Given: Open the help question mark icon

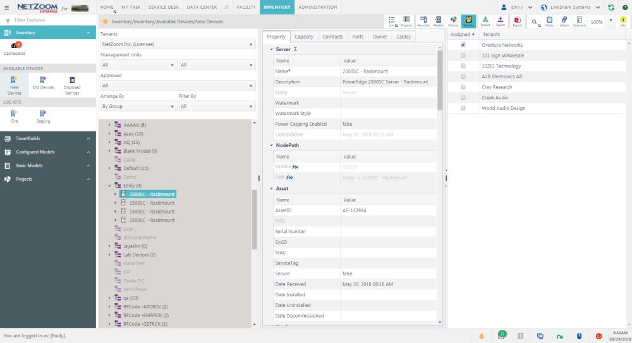Looking at the screenshot, I should 625,7.
